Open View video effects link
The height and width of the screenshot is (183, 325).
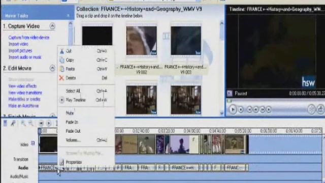click(22, 86)
